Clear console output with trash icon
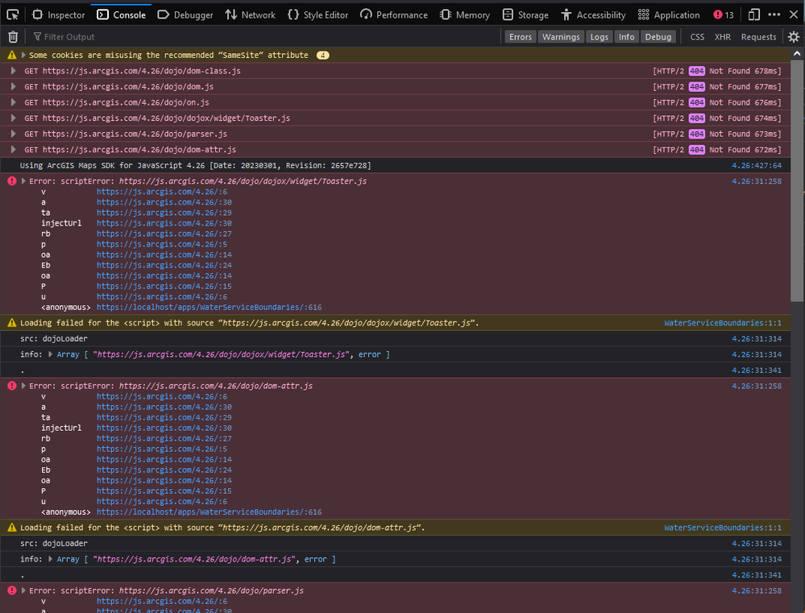805x613 pixels. (13, 37)
